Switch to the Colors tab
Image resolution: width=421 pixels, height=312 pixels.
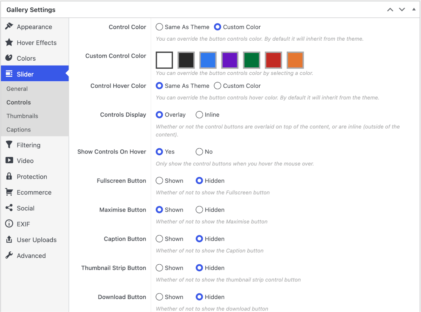(x=35, y=58)
